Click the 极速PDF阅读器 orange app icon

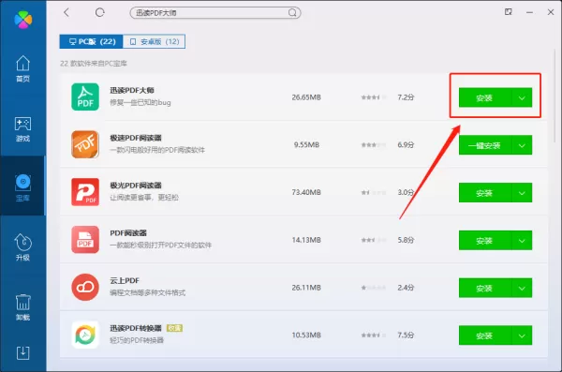[x=85, y=144]
